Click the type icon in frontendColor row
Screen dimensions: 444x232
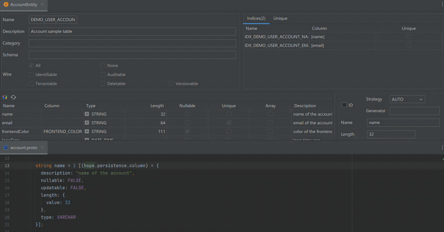pyautogui.click(x=87, y=131)
